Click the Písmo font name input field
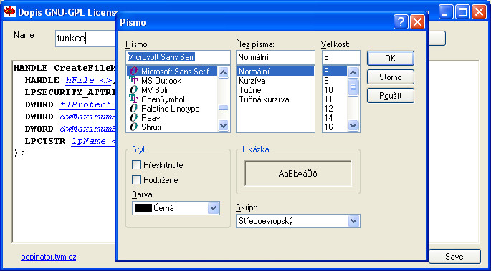 (178, 57)
